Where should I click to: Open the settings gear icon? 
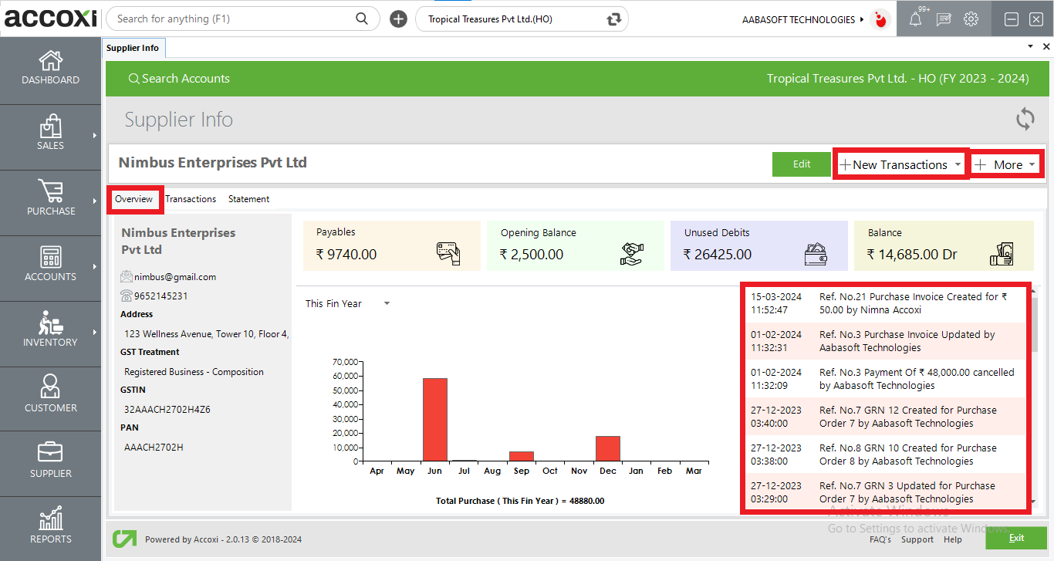971,19
